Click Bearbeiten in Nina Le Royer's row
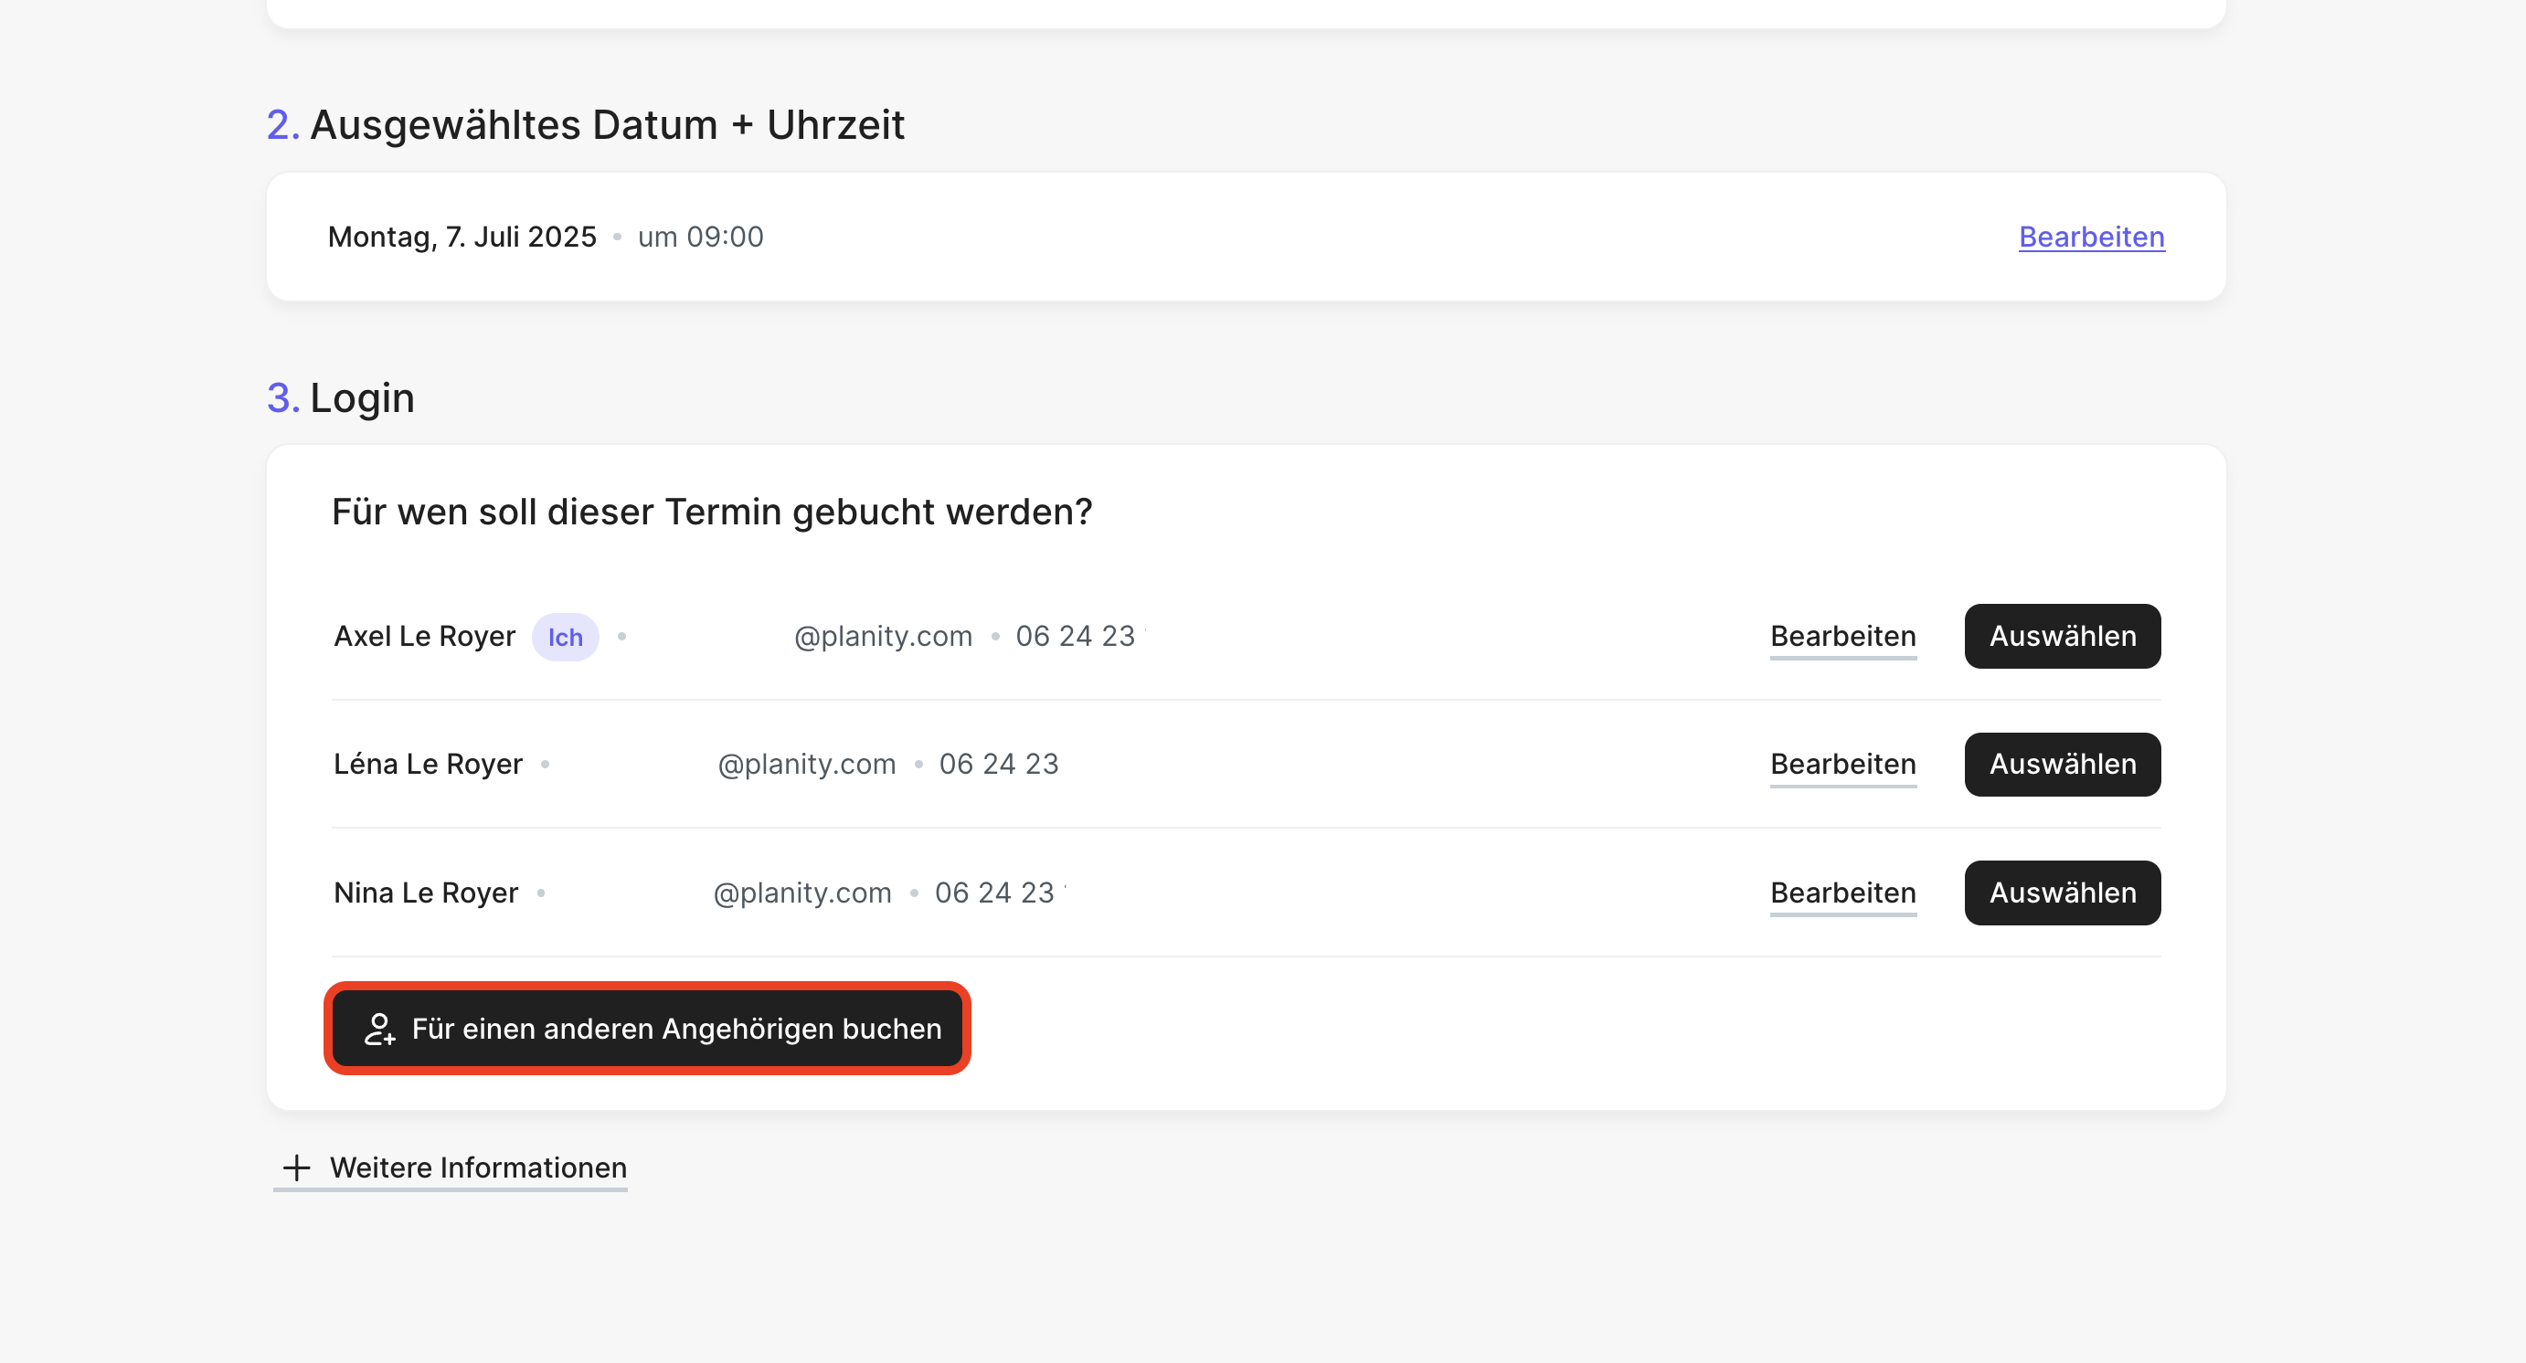This screenshot has width=2526, height=1363. pyautogui.click(x=1842, y=893)
